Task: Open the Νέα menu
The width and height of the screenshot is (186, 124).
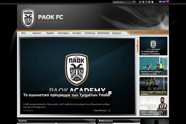Action: pos(23,33)
